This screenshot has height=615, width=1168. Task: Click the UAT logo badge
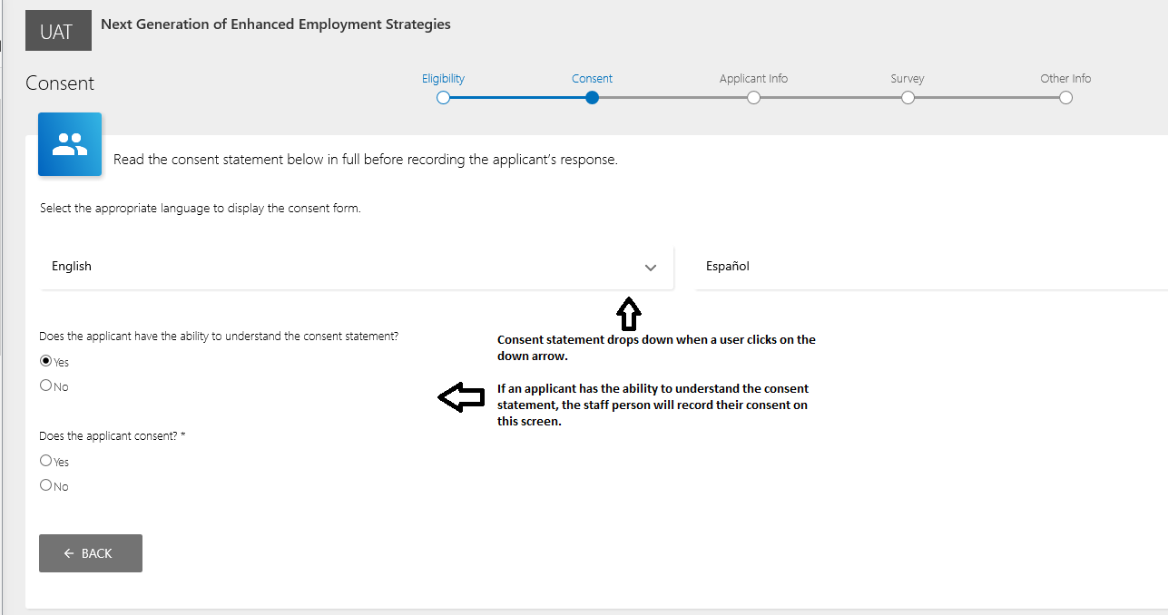pos(56,32)
